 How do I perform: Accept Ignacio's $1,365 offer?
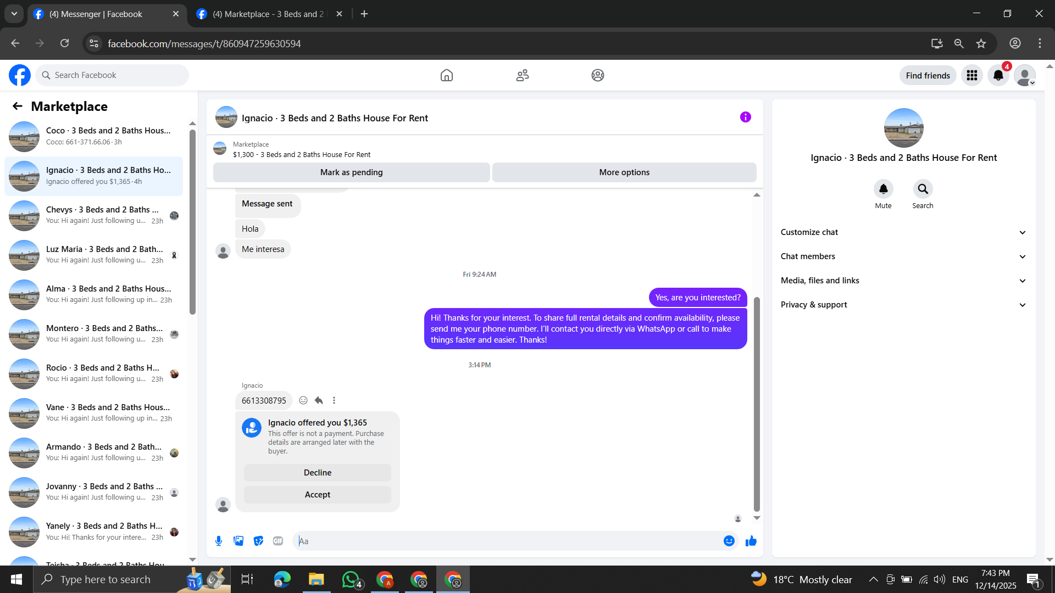pos(318,494)
